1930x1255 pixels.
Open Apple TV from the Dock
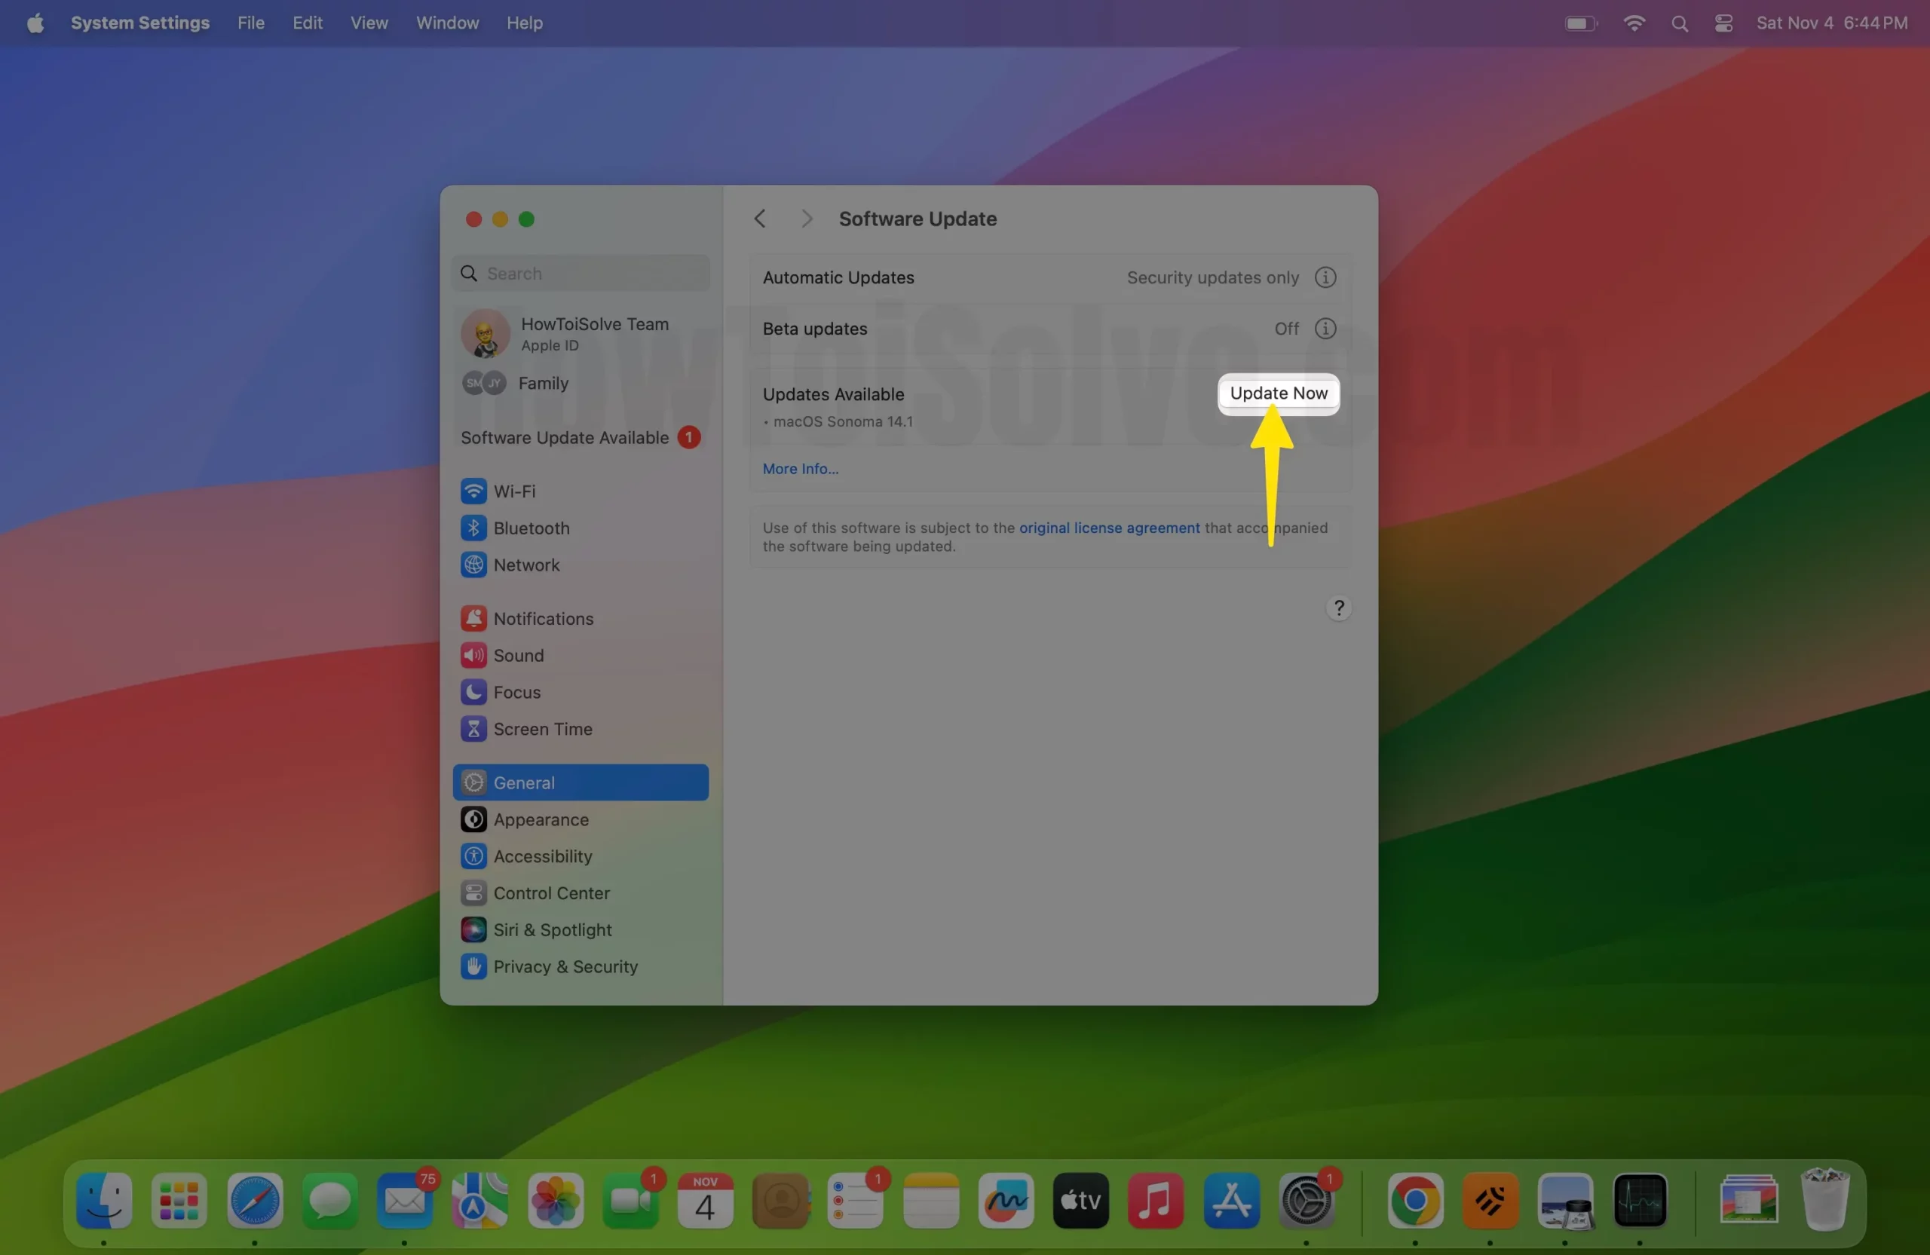[x=1080, y=1200]
